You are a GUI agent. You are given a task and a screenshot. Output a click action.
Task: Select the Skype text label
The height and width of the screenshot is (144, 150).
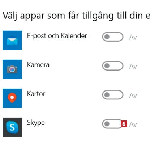pyautogui.click(x=36, y=123)
